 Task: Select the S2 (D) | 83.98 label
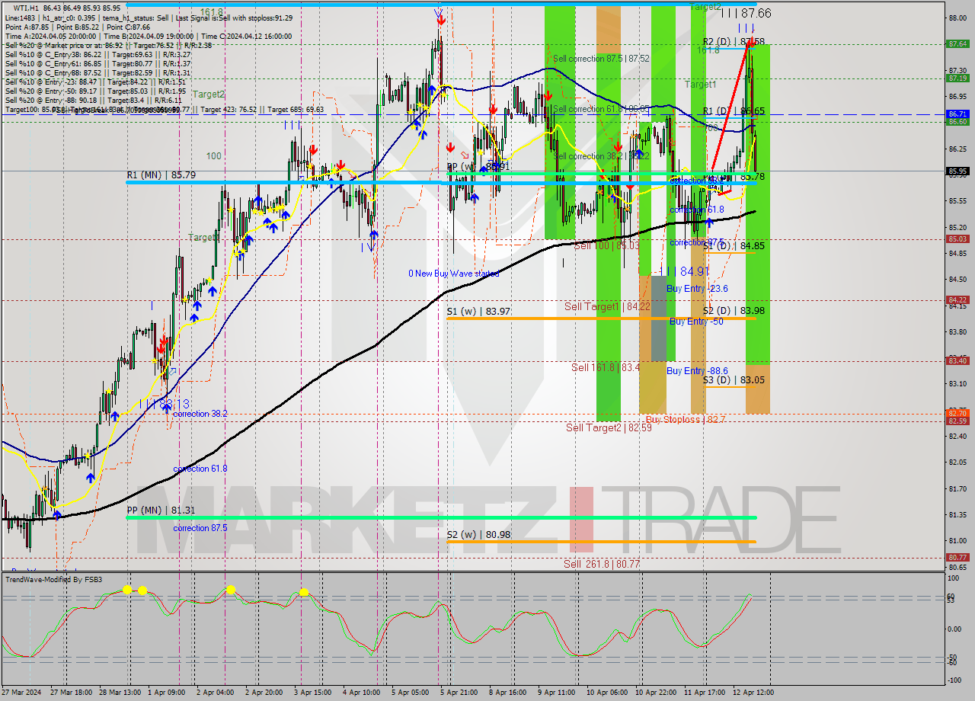(x=734, y=311)
